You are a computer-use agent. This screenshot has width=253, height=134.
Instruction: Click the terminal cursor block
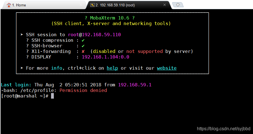click(x=52, y=96)
